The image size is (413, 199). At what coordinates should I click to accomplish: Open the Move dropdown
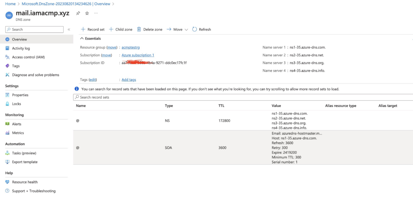tap(177, 29)
